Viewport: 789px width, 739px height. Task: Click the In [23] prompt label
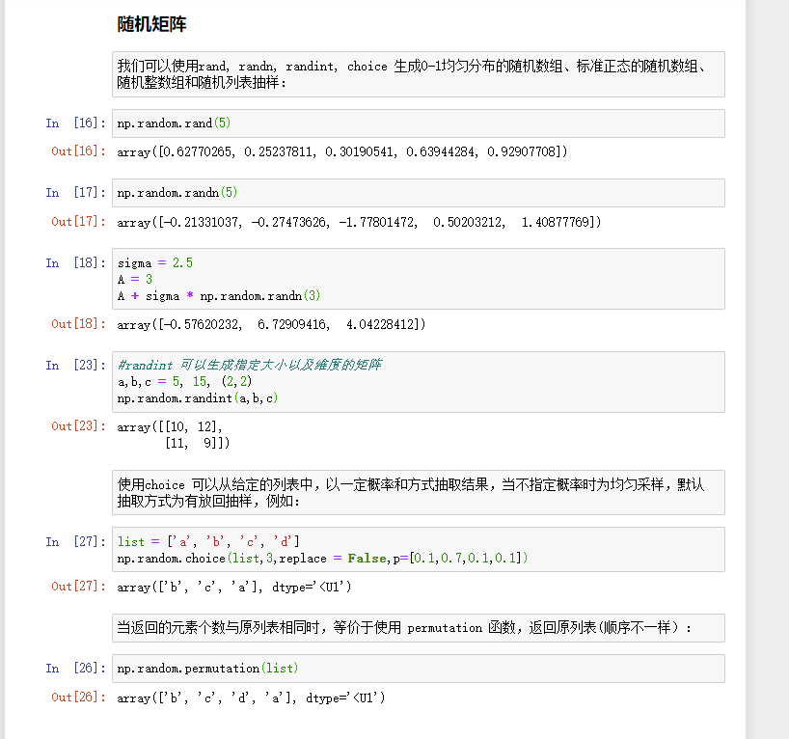[x=75, y=365]
